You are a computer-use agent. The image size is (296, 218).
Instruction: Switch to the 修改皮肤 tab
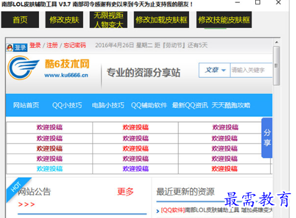click(x=64, y=19)
